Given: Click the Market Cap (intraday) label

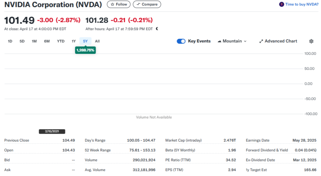Looking at the screenshot, I should point(183,140).
